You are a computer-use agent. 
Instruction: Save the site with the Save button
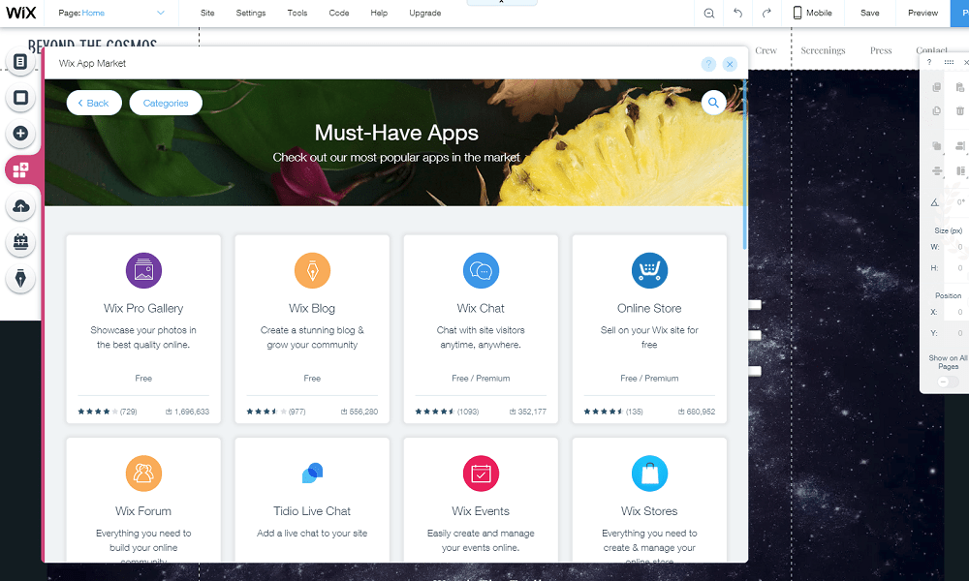point(869,13)
